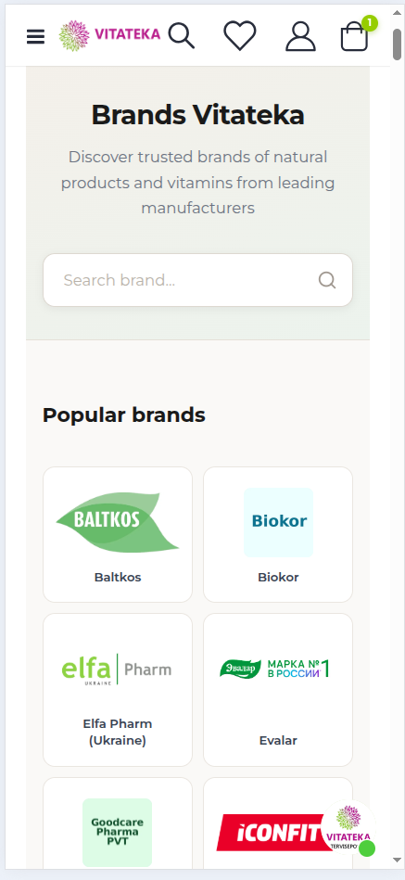The height and width of the screenshot is (880, 405).
Task: Click the Biokor brand name label
Action: tap(278, 577)
